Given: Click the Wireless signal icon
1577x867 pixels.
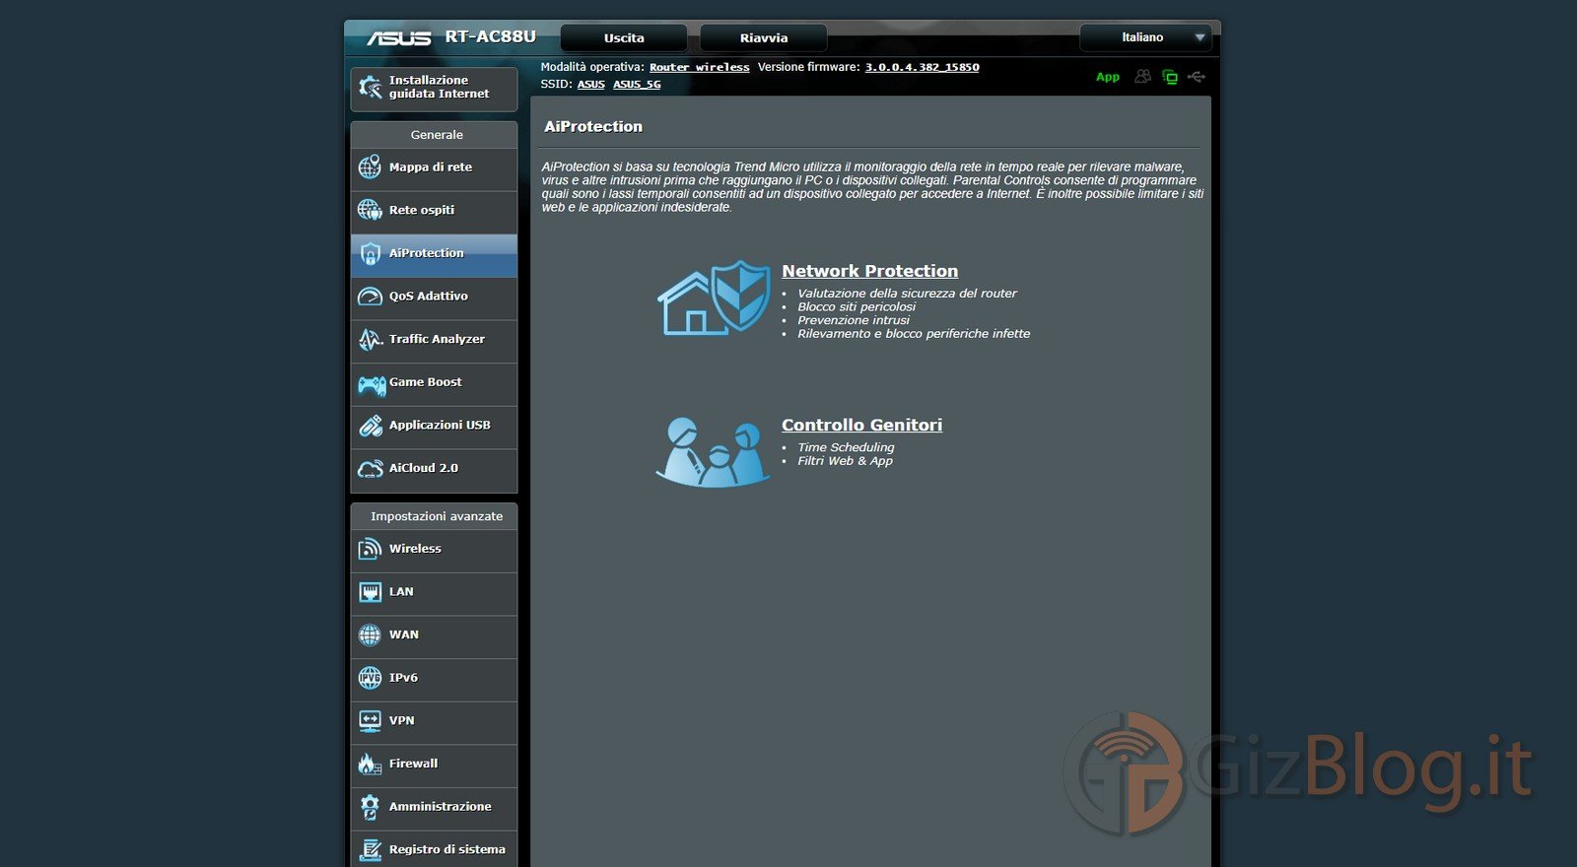Looking at the screenshot, I should point(370,549).
